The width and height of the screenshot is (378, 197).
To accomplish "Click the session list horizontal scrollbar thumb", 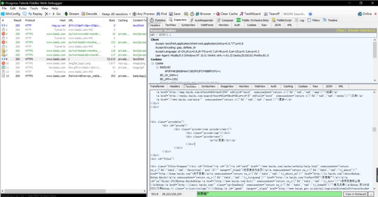I will pyautogui.click(x=55, y=191).
